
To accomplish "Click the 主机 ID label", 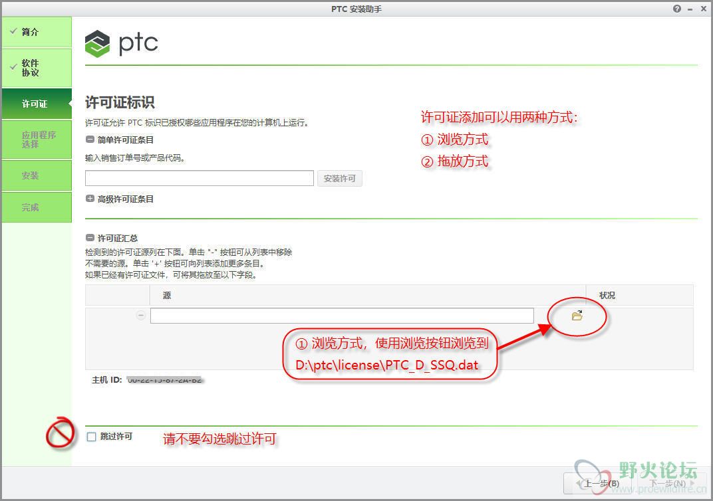I will point(107,379).
